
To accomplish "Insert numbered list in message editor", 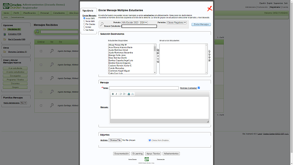I will pyautogui.click(x=121, y=94).
